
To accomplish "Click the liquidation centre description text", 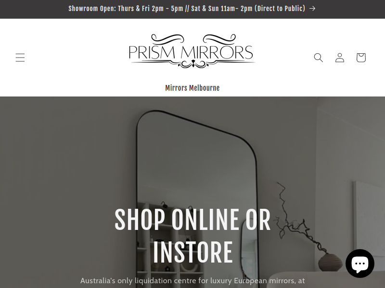I will (x=192, y=280).
